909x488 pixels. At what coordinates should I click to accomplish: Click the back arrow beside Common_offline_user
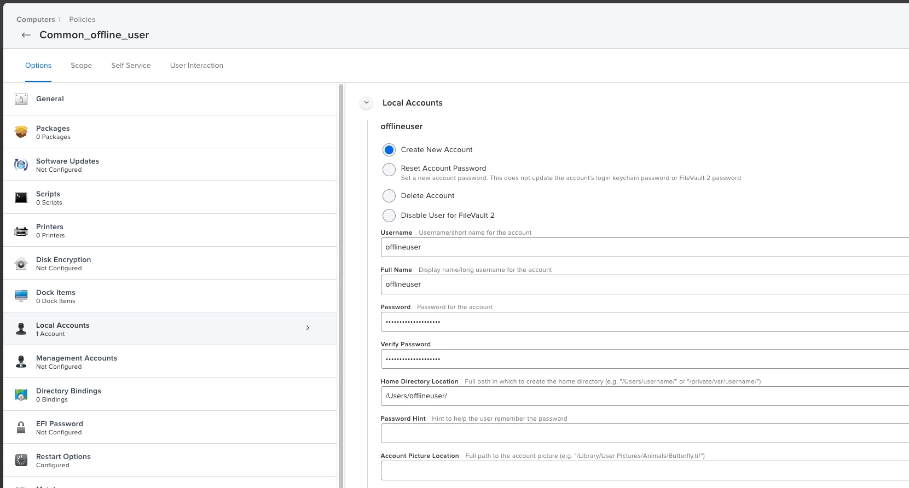point(26,35)
